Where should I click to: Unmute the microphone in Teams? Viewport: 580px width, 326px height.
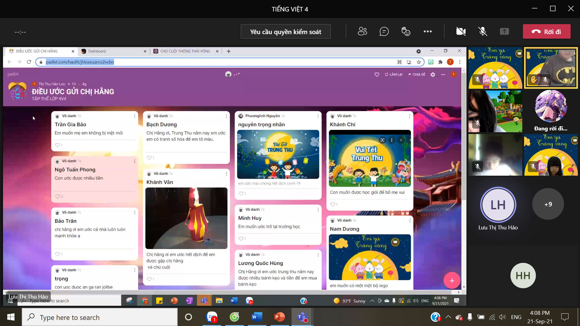(x=482, y=31)
